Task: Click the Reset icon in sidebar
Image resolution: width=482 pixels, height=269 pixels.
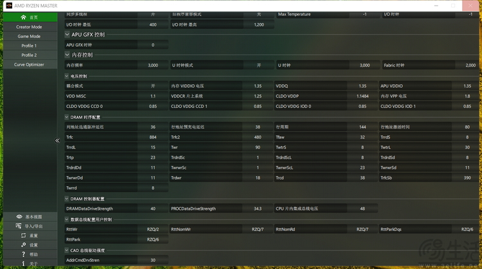Action: (x=23, y=236)
